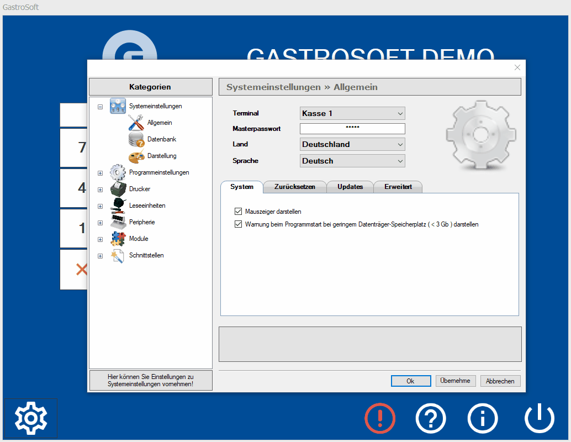The image size is (571, 442).
Task: Click the Schnittstellen wand icon
Action: 118,255
